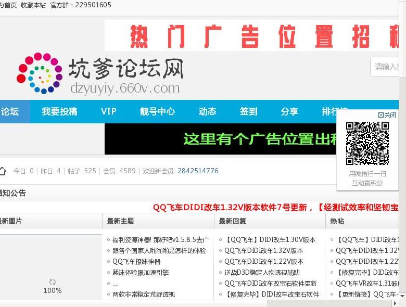Open thread QQ飞车撩妹神器

click(x=136, y=262)
